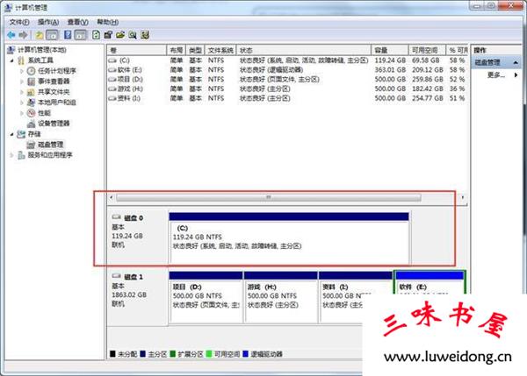Click the Up one level folder icon
527x376 pixels.
coord(40,35)
